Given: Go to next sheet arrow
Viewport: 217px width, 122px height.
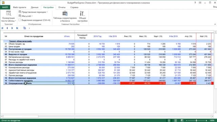Looking at the screenshot, I should click(12, 28).
